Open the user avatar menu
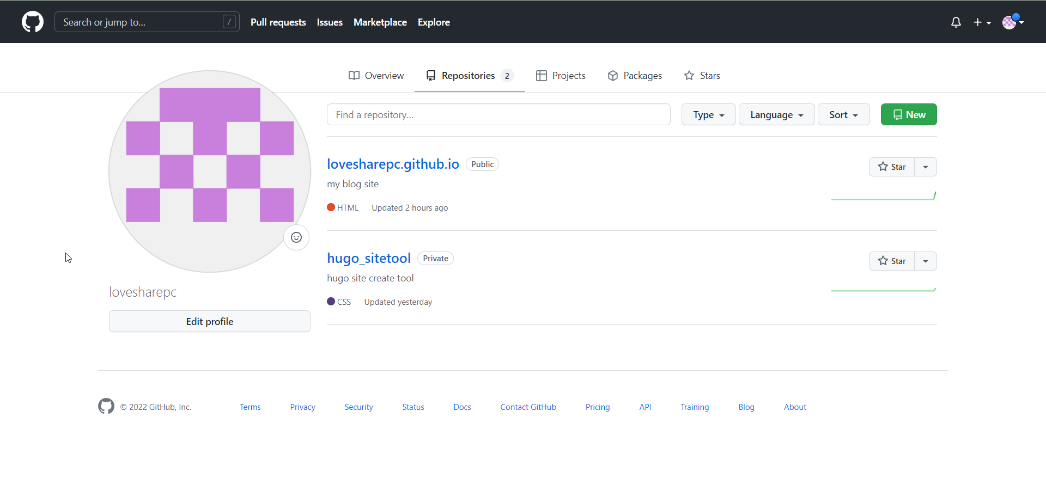 tap(1013, 22)
